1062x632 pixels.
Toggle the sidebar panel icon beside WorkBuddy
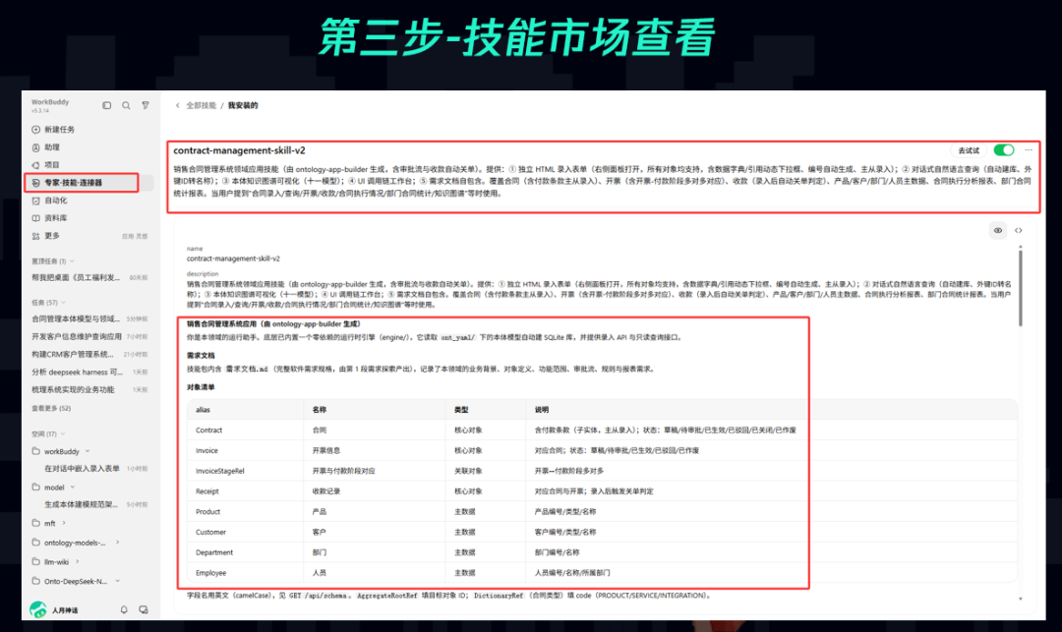coord(106,105)
